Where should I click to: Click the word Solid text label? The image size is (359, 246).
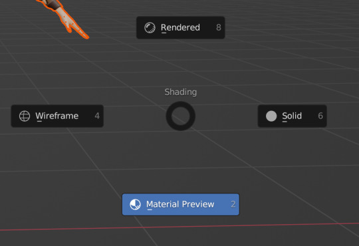point(292,116)
